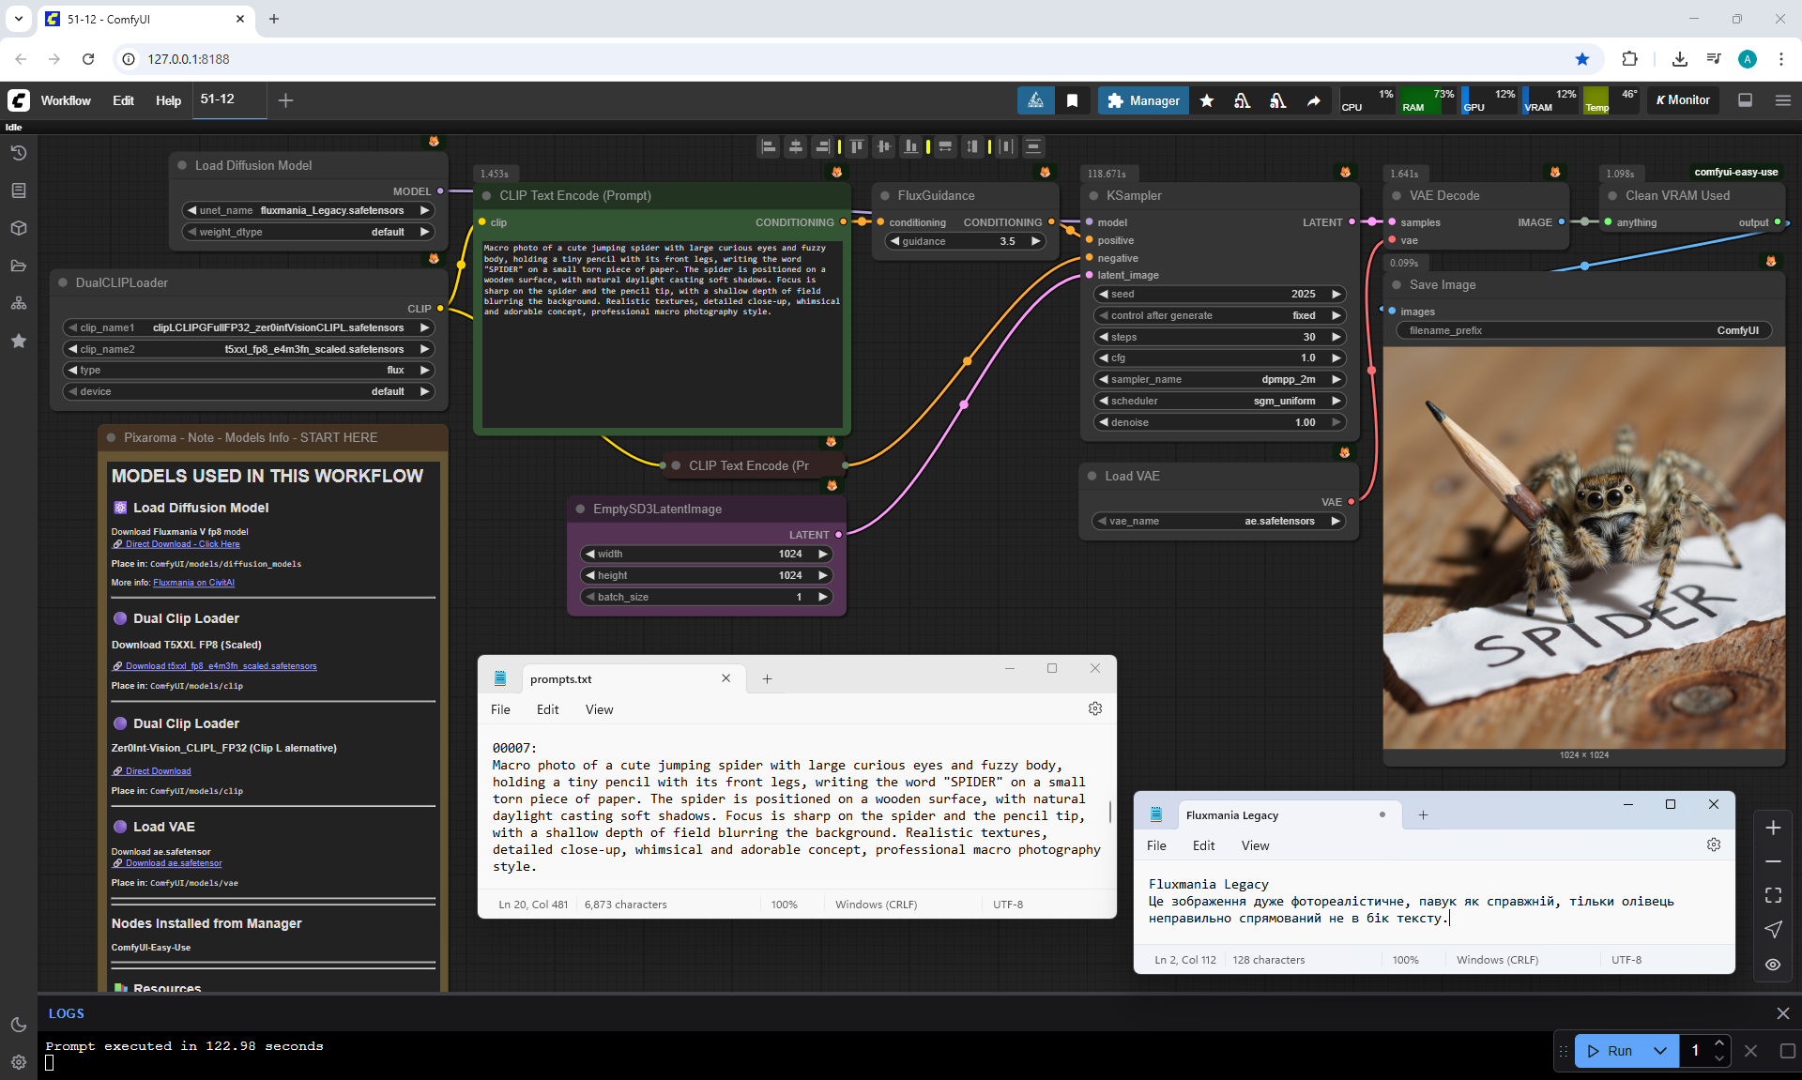Viewport: 1802px width, 1080px height.
Task: Open the model library folder icon
Action: coord(19,266)
